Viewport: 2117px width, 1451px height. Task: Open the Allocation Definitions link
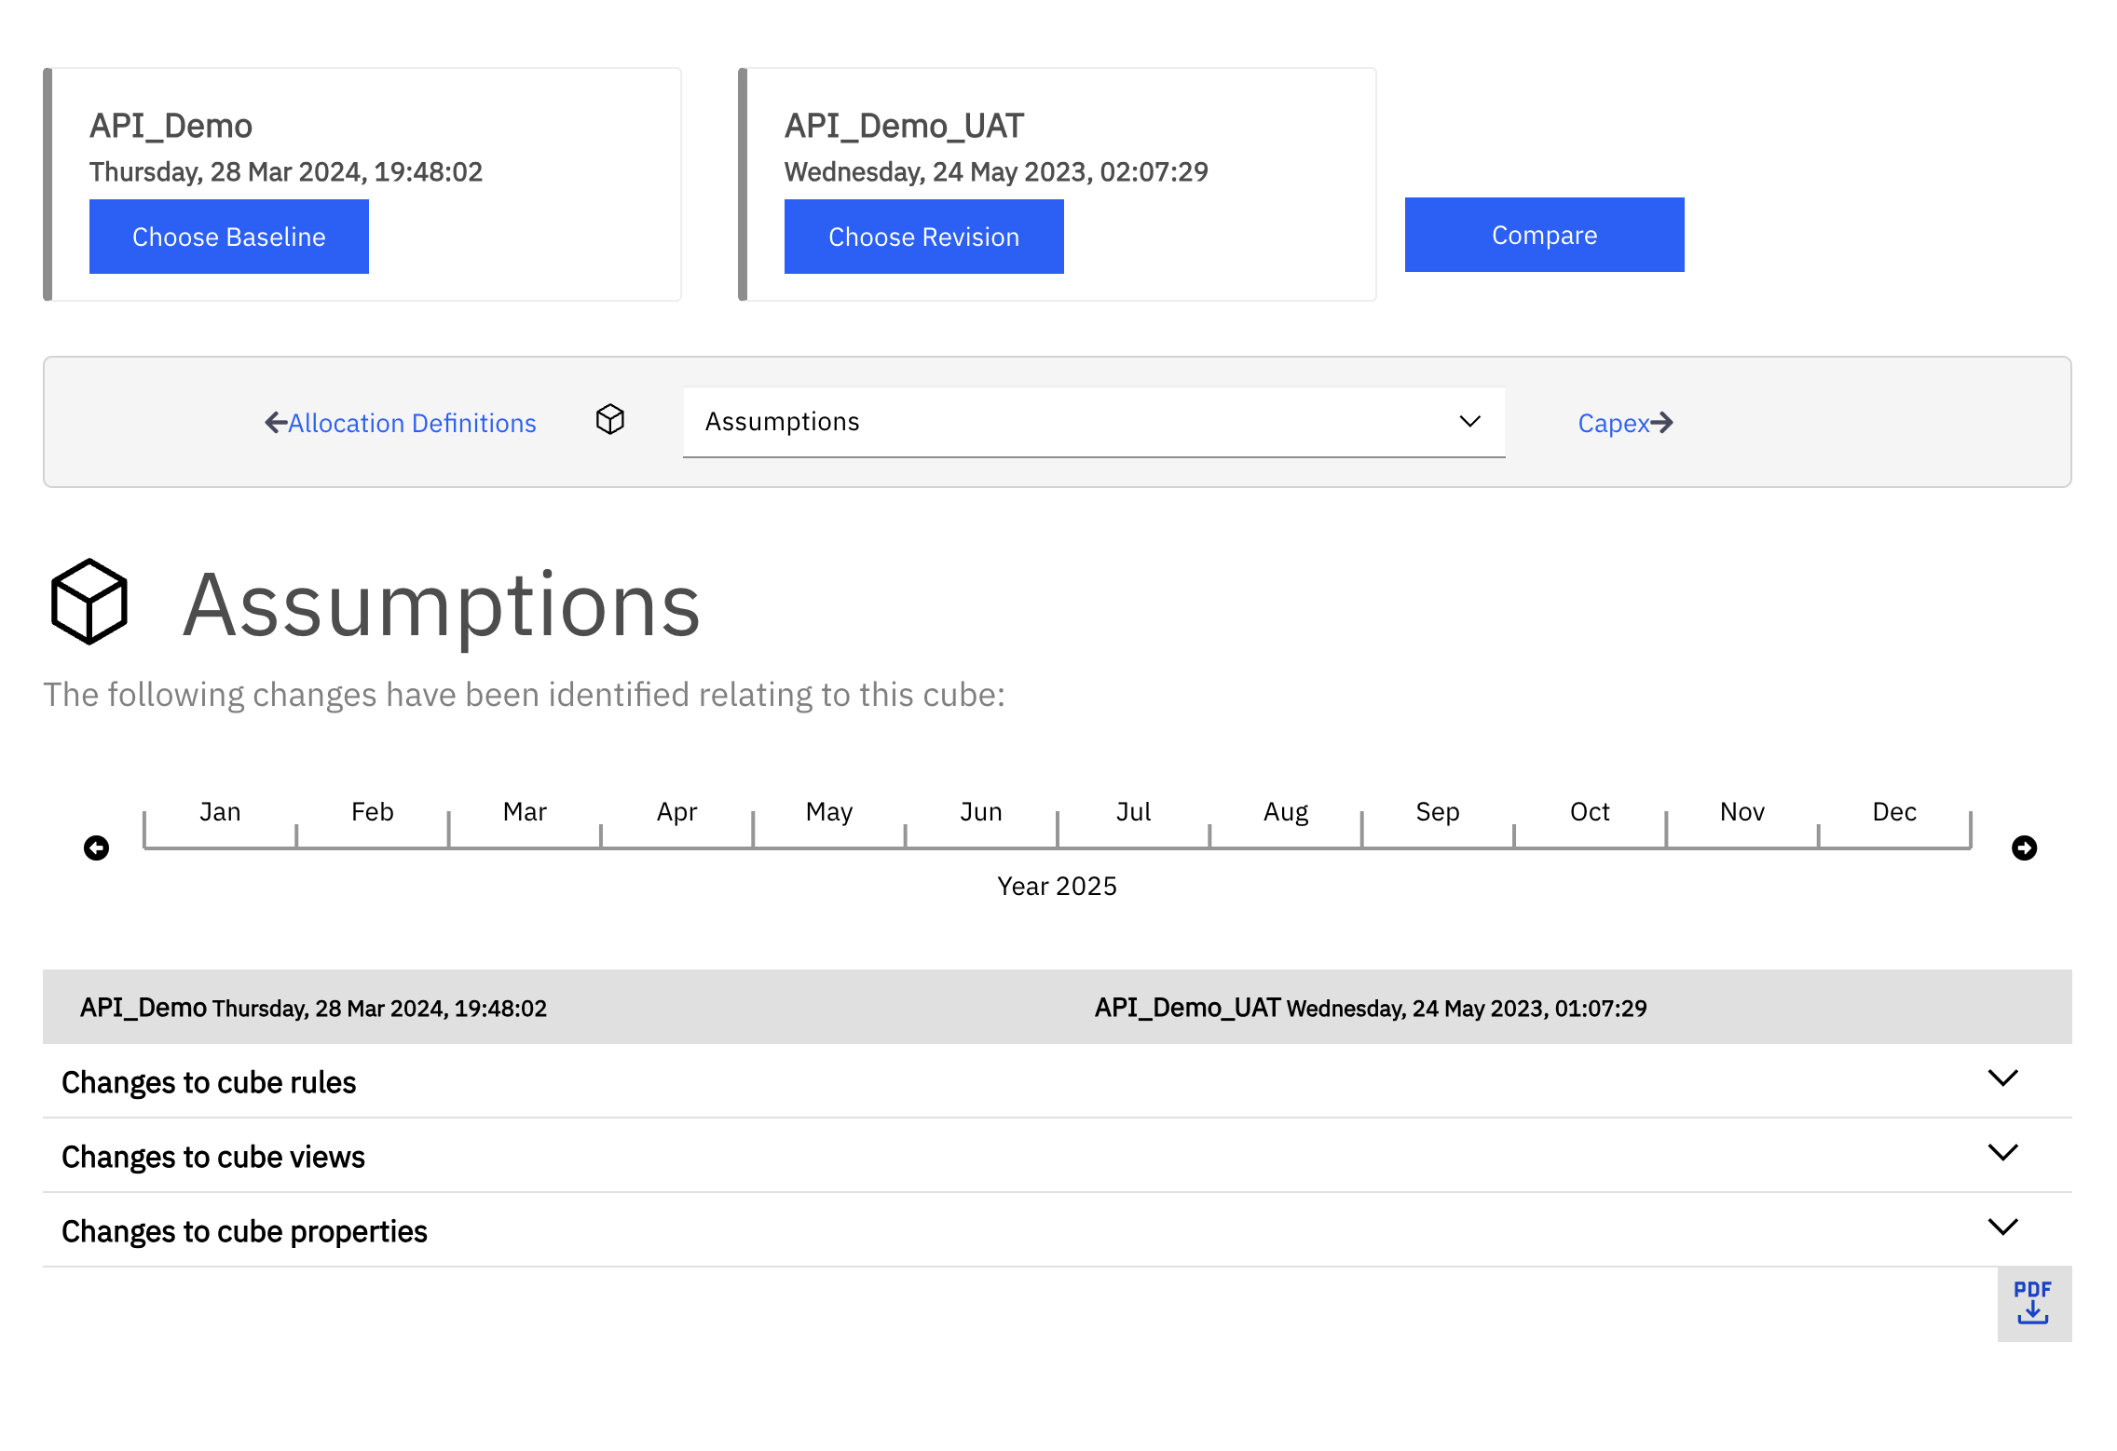[x=412, y=423]
